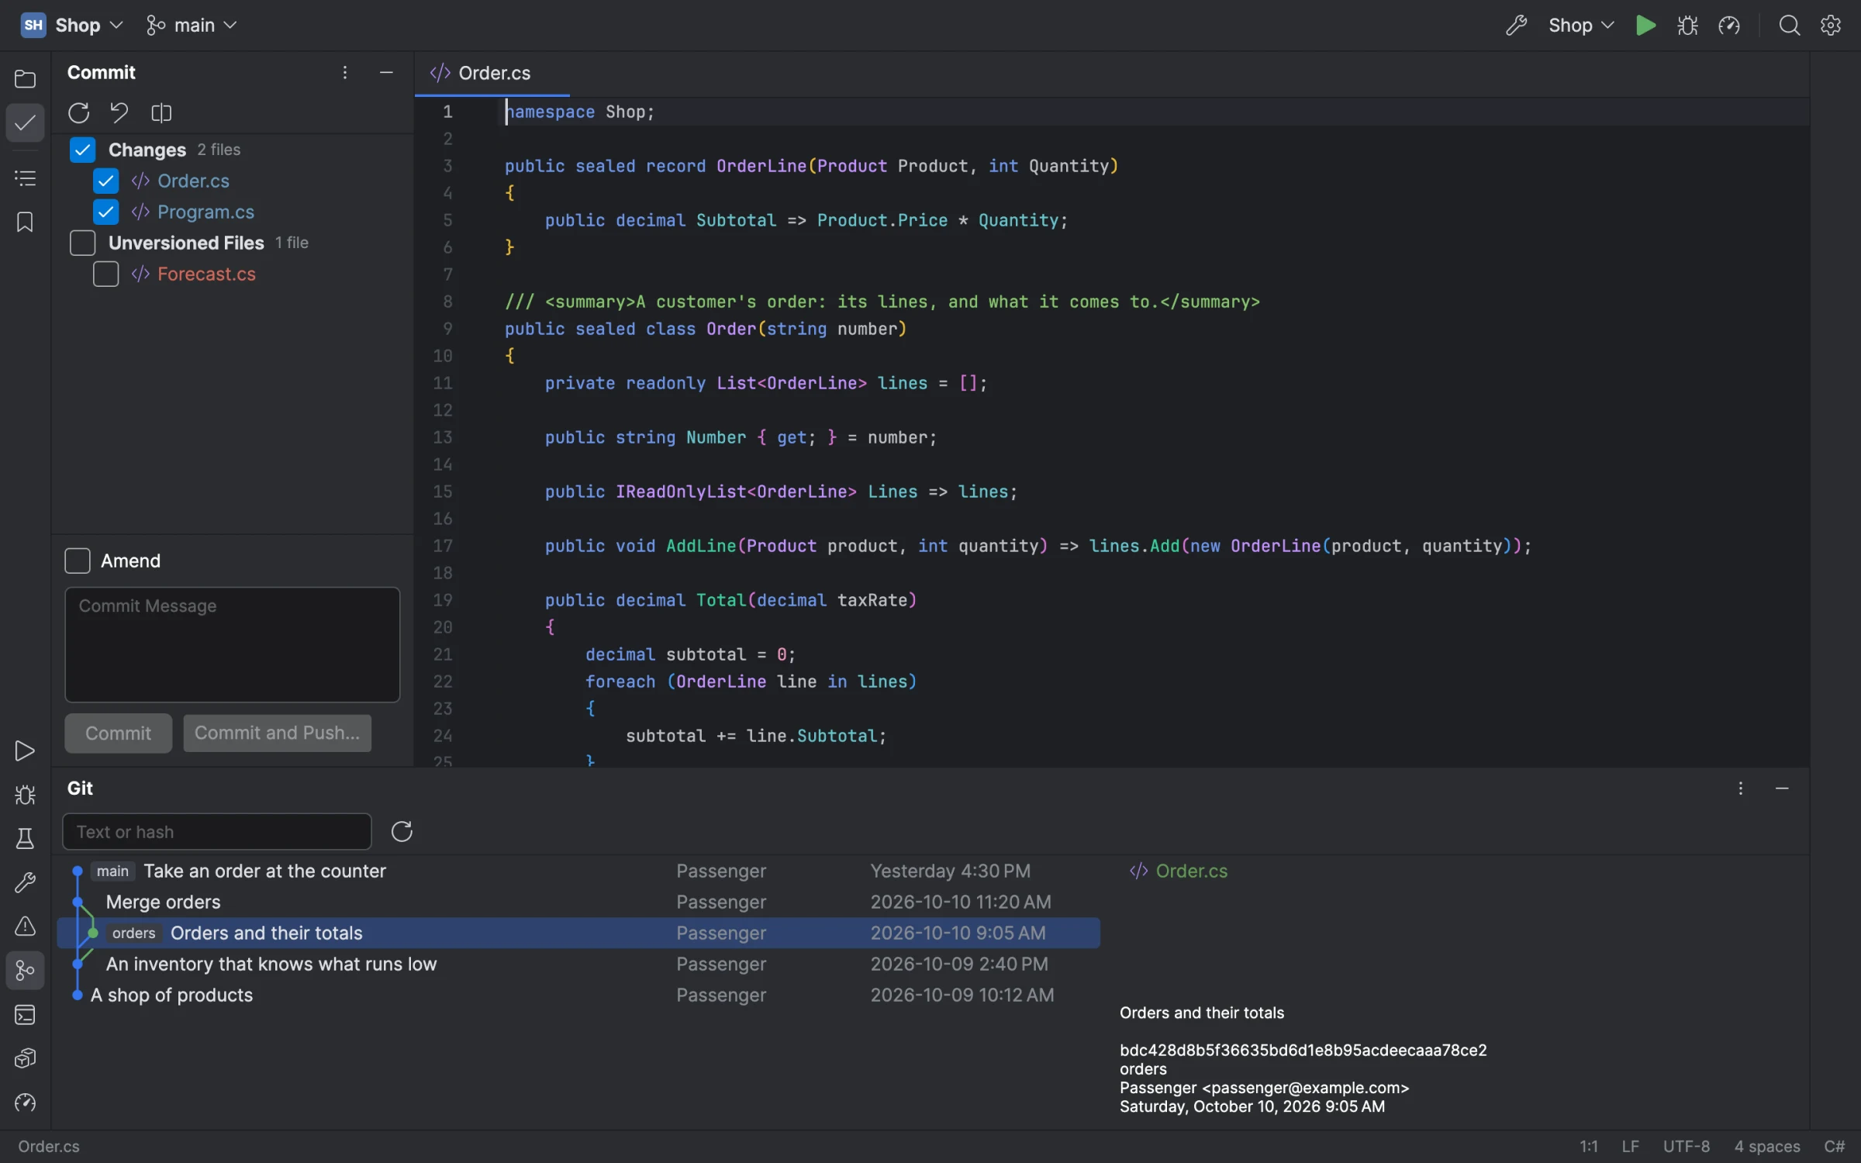Open the NuGet packages sidebar icon
The width and height of the screenshot is (1861, 1163).
pyautogui.click(x=25, y=1058)
